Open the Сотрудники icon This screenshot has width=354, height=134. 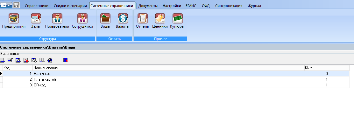(82, 18)
